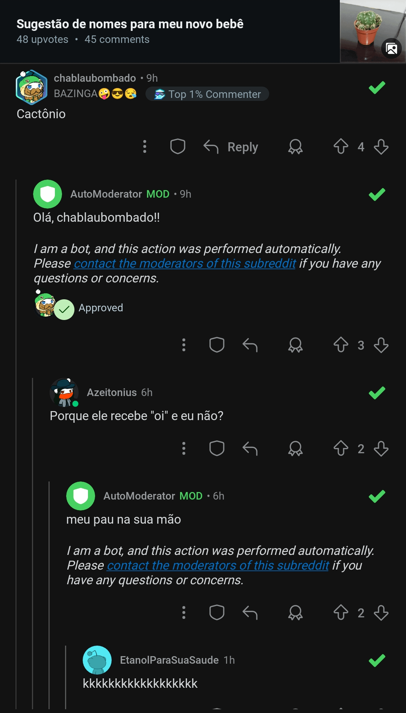Tap the 'Top 1% Commenter' badge
The height and width of the screenshot is (713, 406).
coord(208,94)
